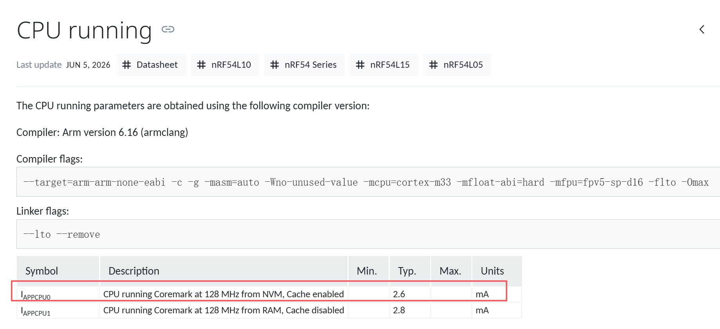Open the nRF54L15 tag
The width and height of the screenshot is (720, 329).
384,65
